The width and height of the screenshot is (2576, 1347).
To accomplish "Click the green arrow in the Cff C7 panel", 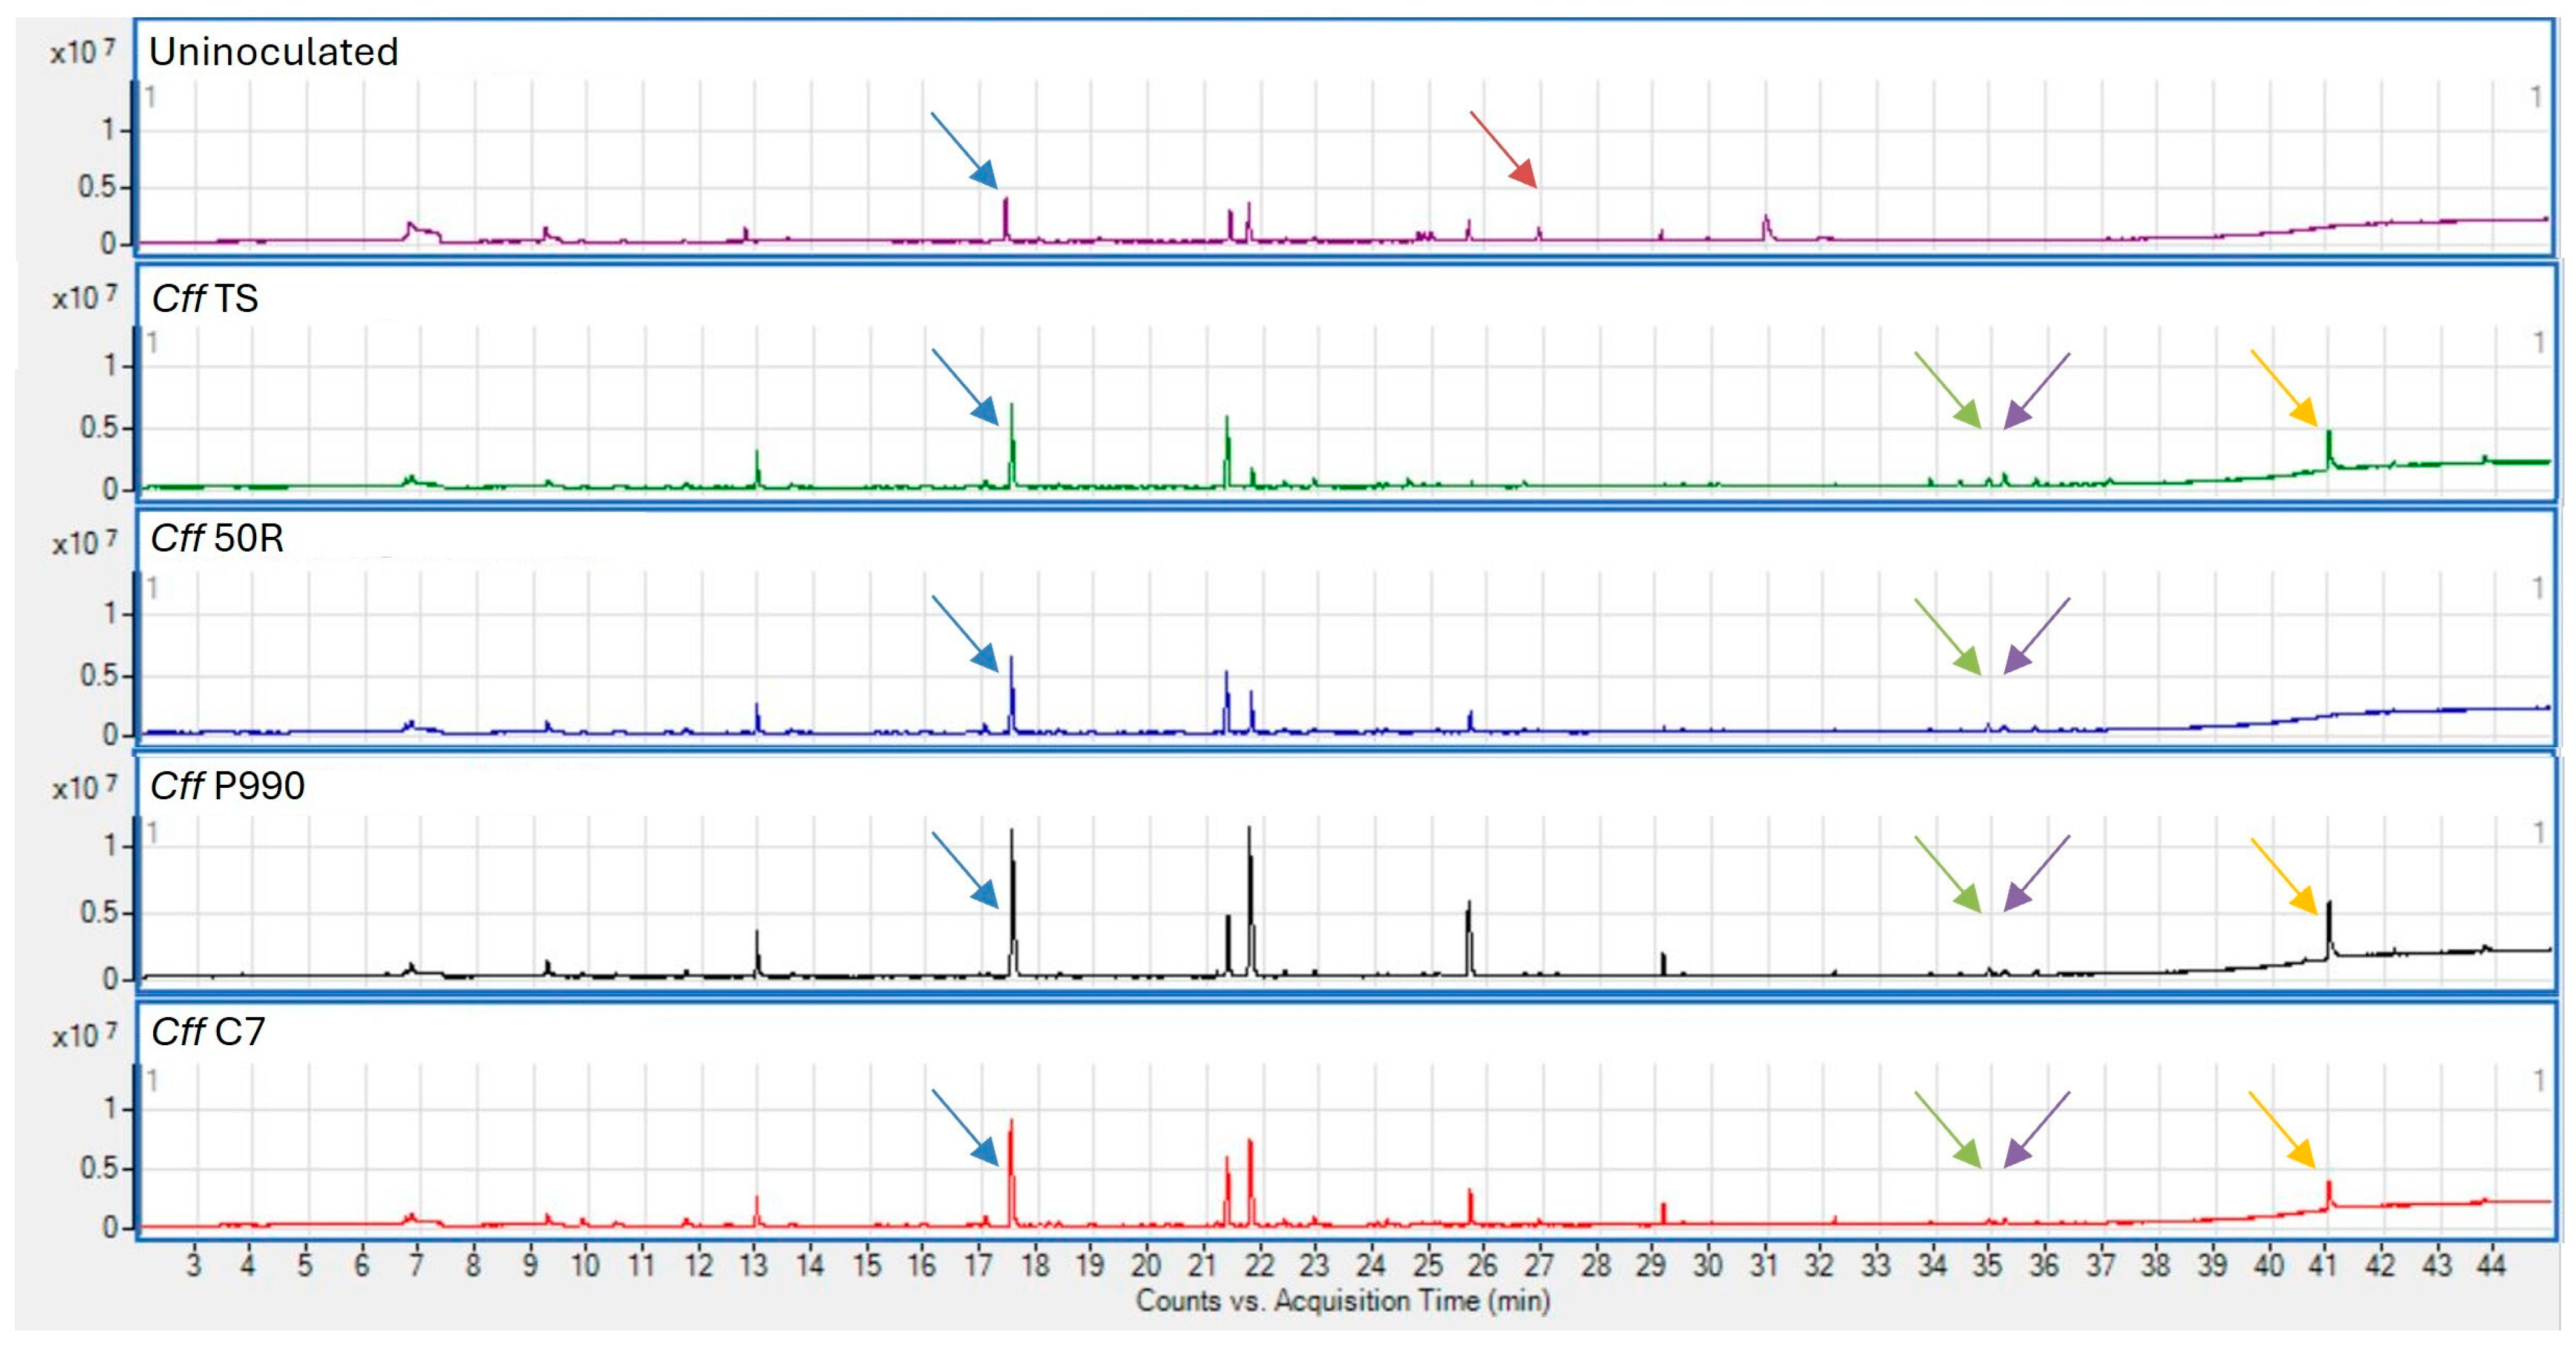I will pos(1948,1129).
